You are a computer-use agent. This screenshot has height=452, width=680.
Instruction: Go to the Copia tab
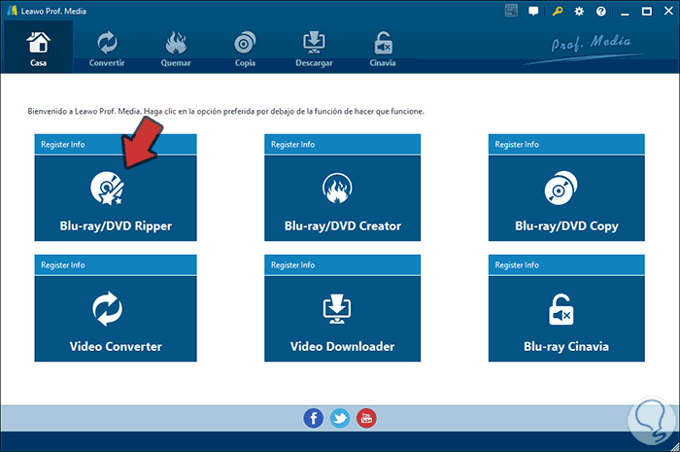(x=245, y=49)
